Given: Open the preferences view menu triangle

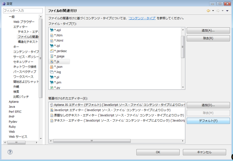Looking at the screenshot, I should tap(227, 11).
